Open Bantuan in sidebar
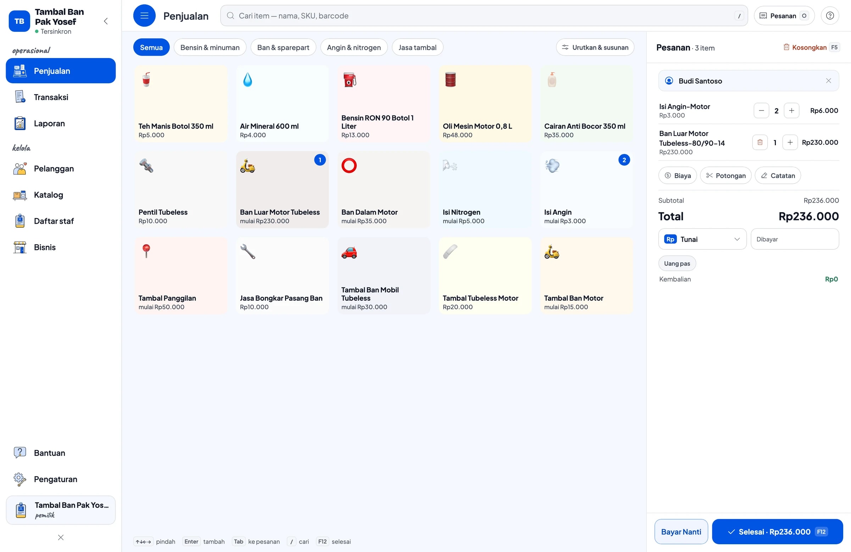851x552 pixels. click(x=61, y=453)
